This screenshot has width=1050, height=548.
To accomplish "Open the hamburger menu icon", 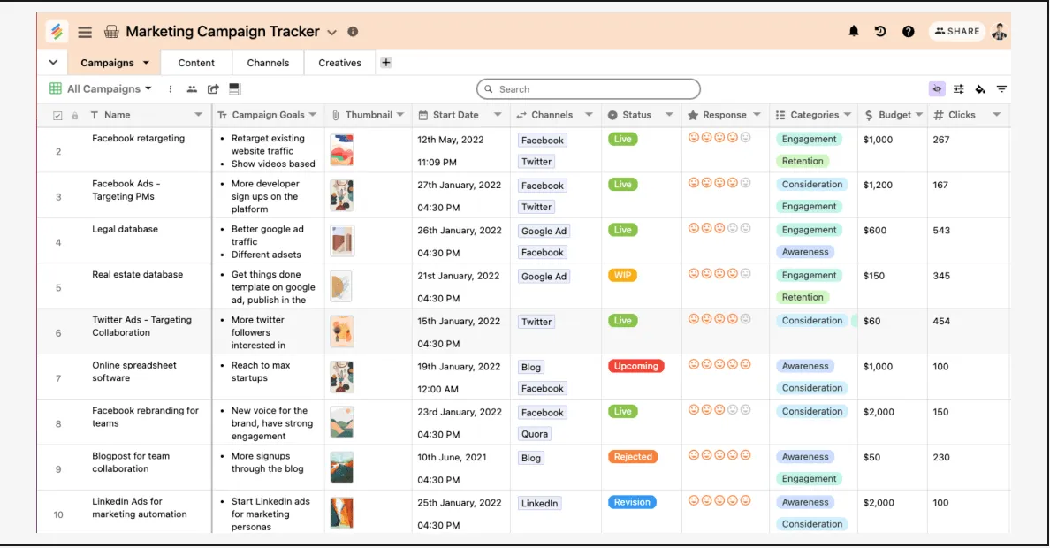I will [84, 32].
